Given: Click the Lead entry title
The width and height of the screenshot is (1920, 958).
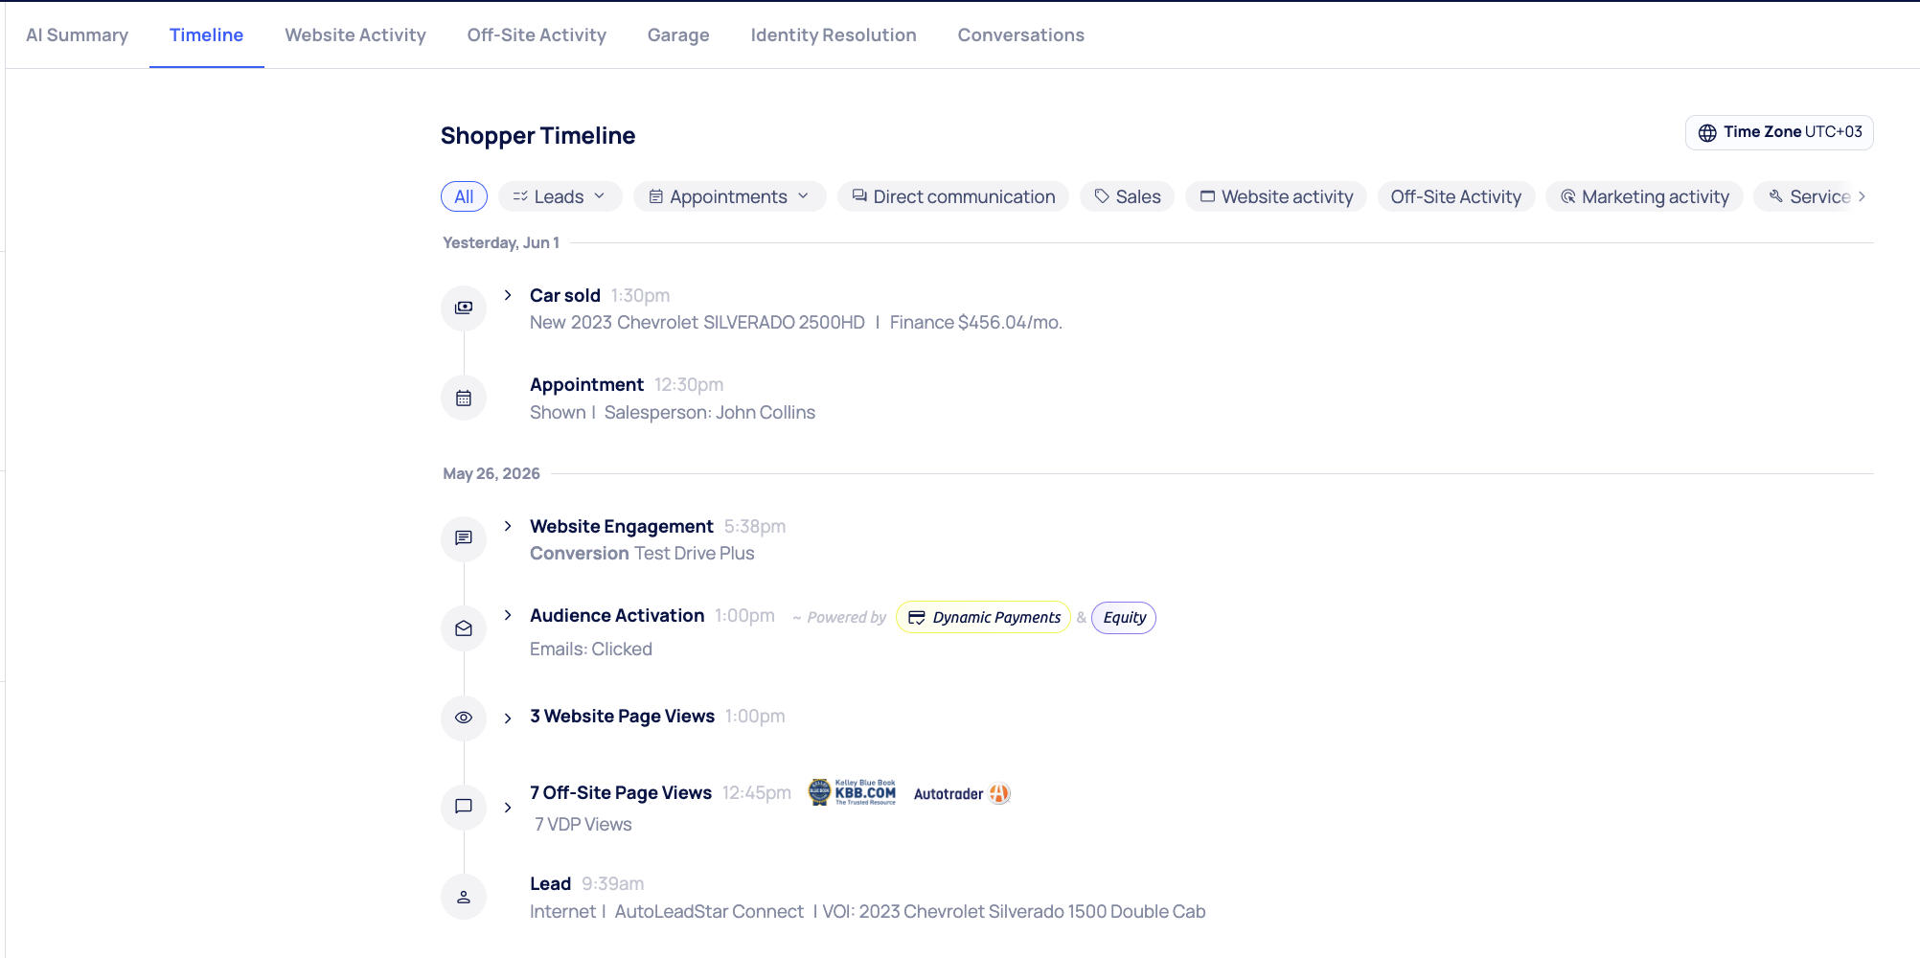Looking at the screenshot, I should [550, 883].
